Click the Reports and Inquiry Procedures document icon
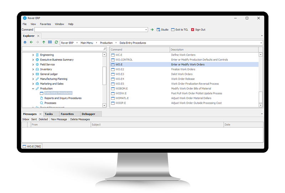Image resolution: width=285 pixels, height=193 pixels. (42, 98)
